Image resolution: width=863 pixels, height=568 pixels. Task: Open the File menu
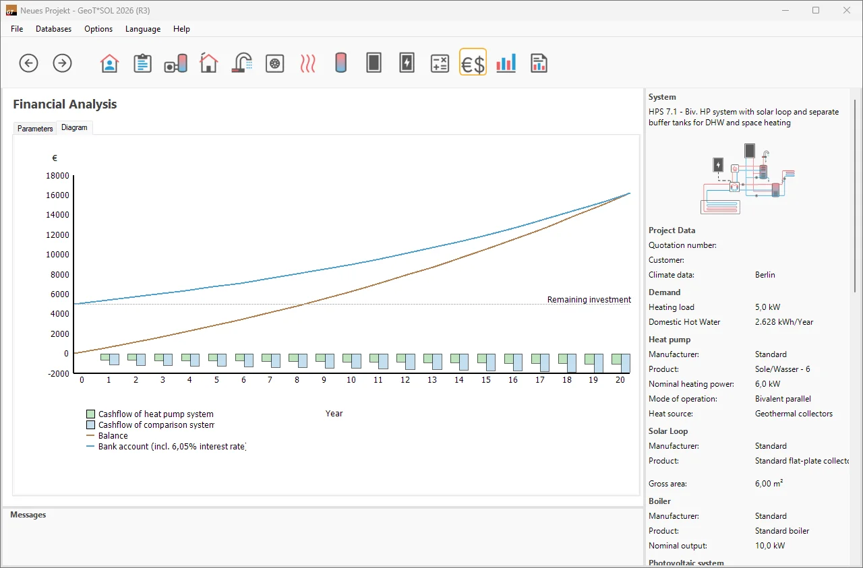[17, 29]
